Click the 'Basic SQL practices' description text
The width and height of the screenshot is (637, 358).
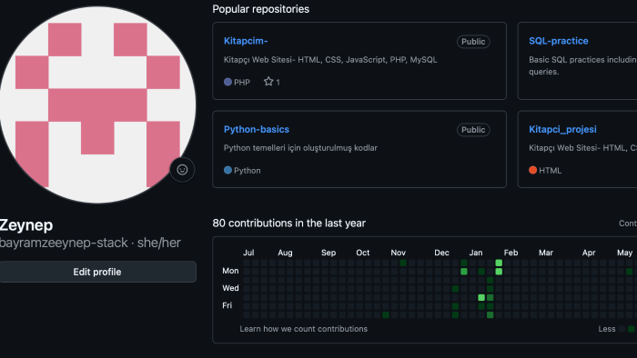(x=583, y=65)
